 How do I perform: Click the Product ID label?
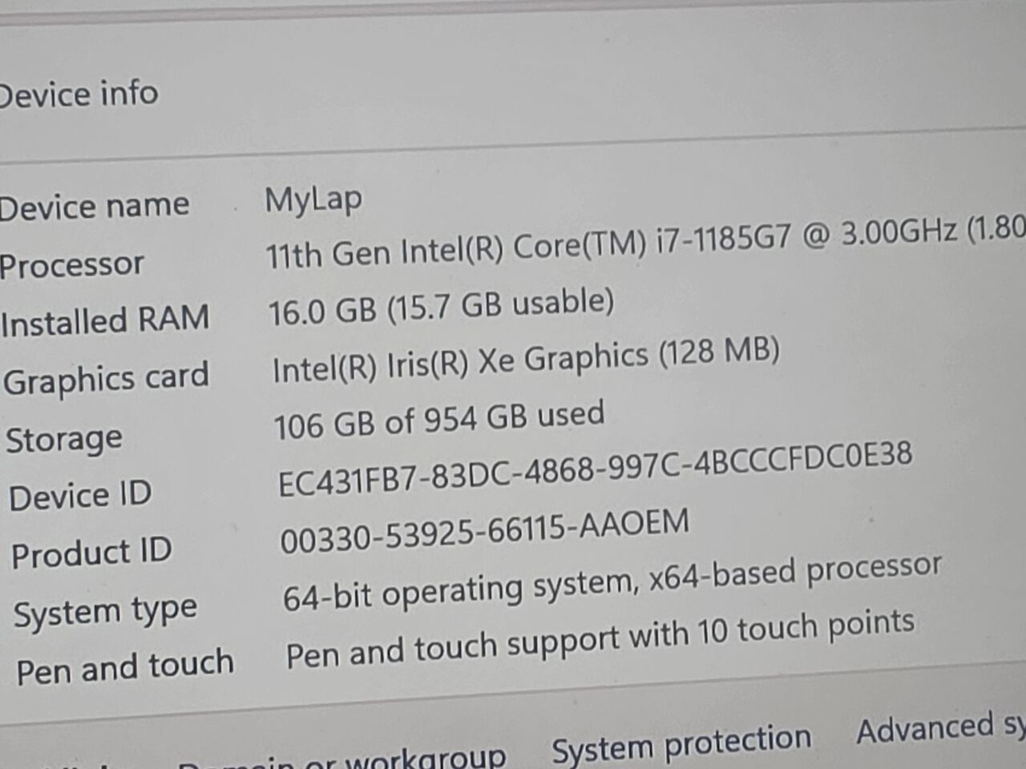click(91, 552)
